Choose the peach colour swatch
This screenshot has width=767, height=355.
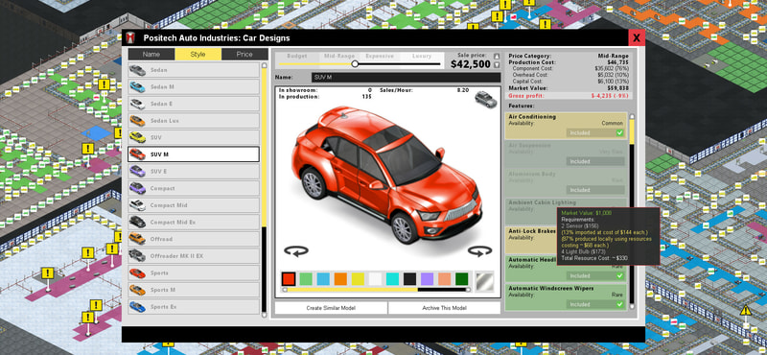pyautogui.click(x=444, y=279)
